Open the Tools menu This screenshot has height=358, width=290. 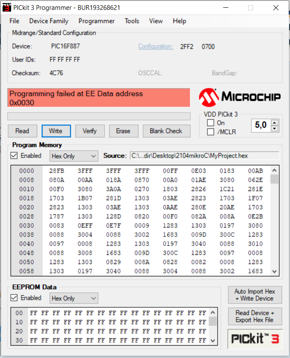pyautogui.click(x=132, y=21)
